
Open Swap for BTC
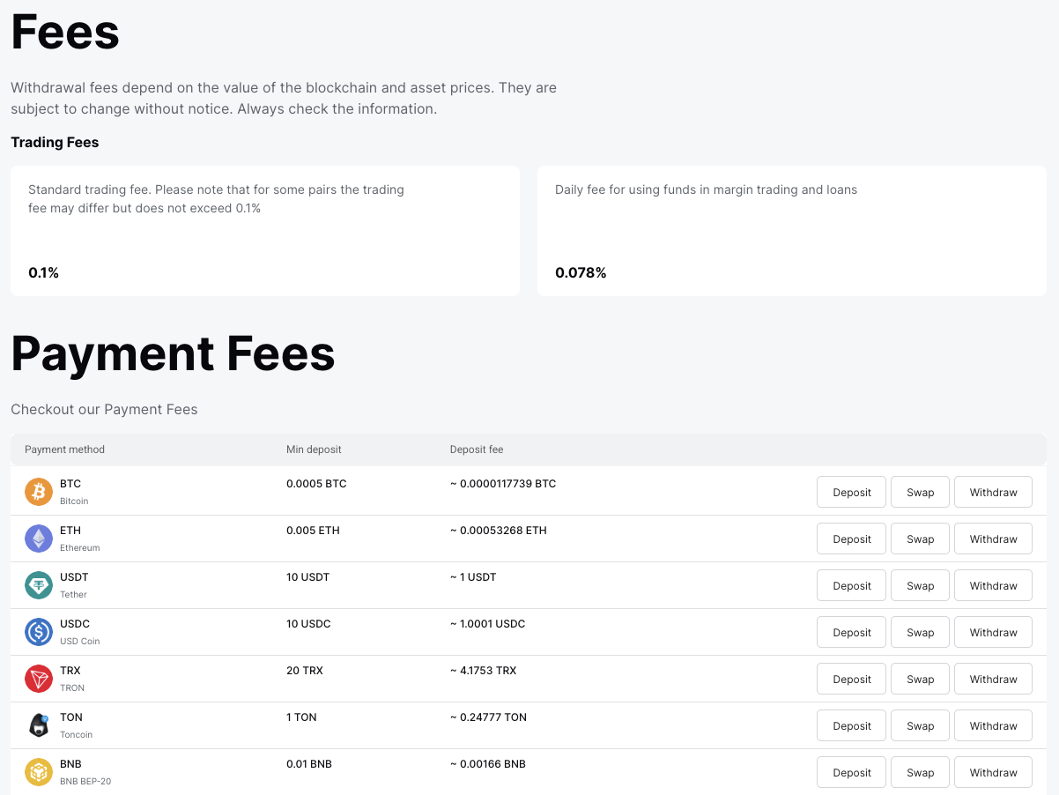(x=920, y=492)
